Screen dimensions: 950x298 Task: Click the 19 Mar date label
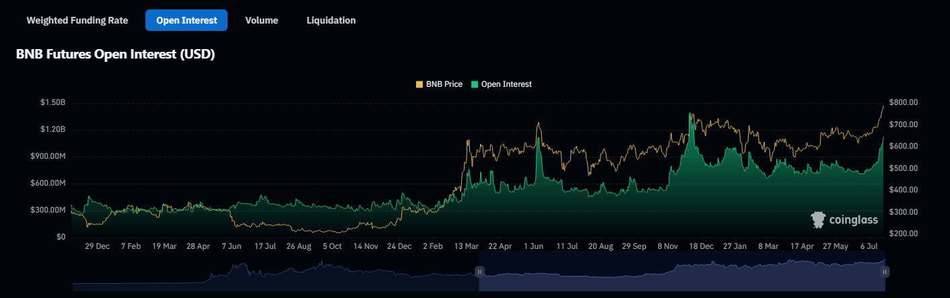[x=164, y=247]
